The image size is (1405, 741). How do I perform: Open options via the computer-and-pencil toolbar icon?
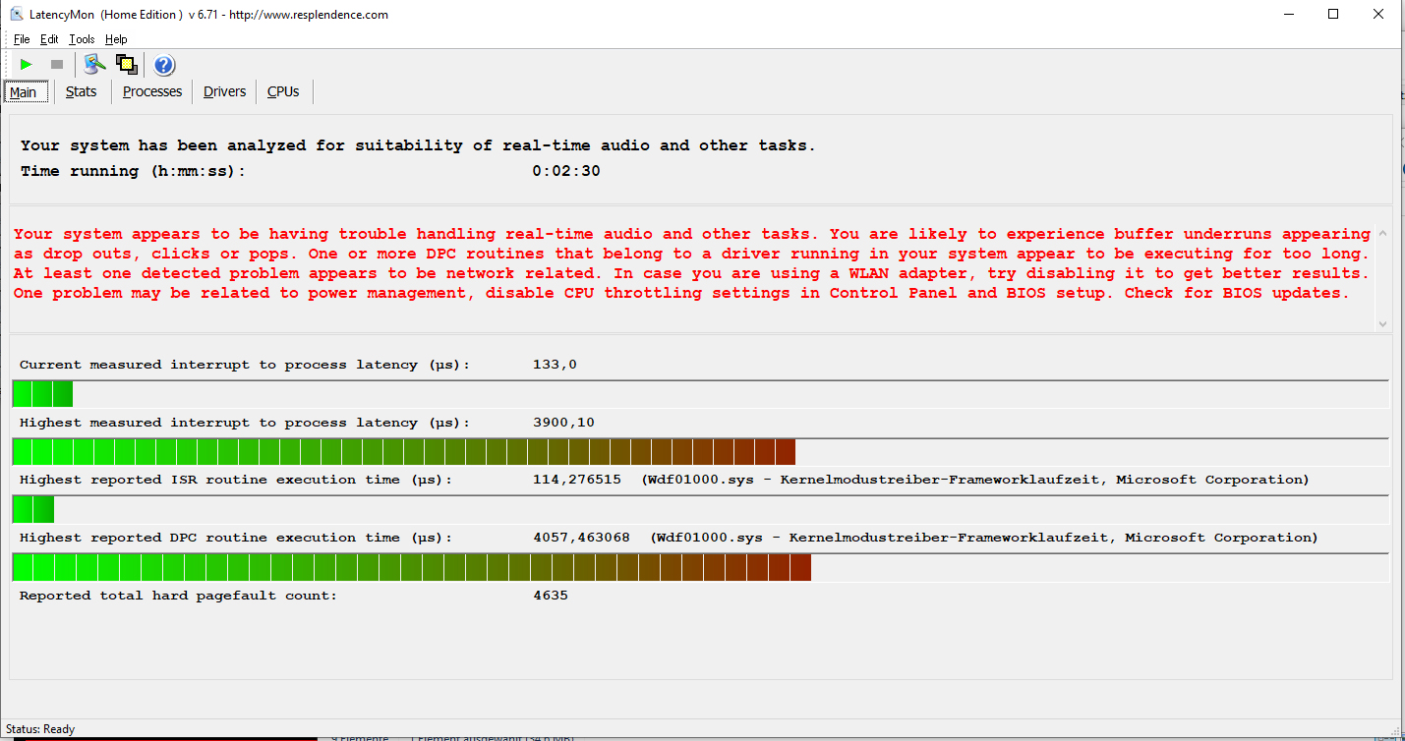[94, 65]
